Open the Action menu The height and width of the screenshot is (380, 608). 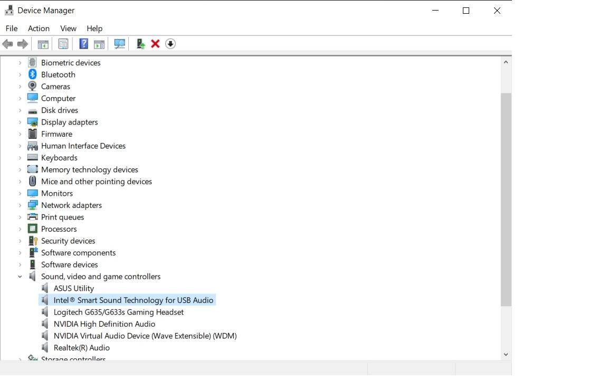pyautogui.click(x=39, y=28)
